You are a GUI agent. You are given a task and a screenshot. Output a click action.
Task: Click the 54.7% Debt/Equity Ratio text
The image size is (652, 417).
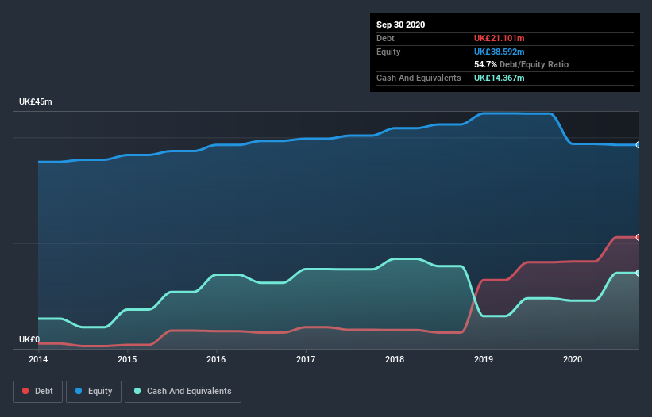tap(522, 64)
